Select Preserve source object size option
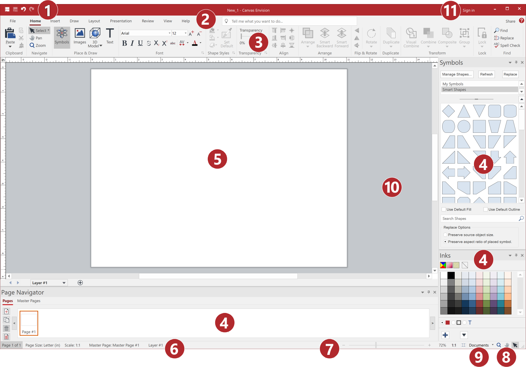526x367 pixels. click(445, 235)
